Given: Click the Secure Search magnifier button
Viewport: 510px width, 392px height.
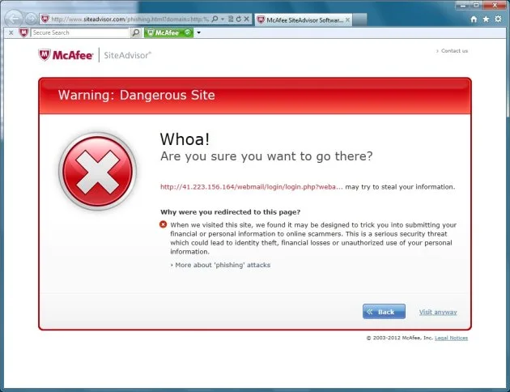Looking at the screenshot, I should tap(136, 32).
